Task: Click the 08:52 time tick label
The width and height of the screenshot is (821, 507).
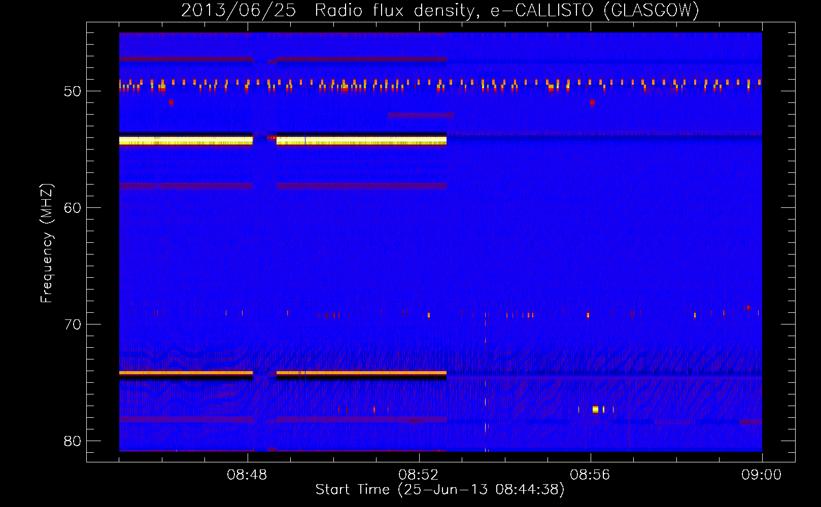Action: tap(419, 475)
